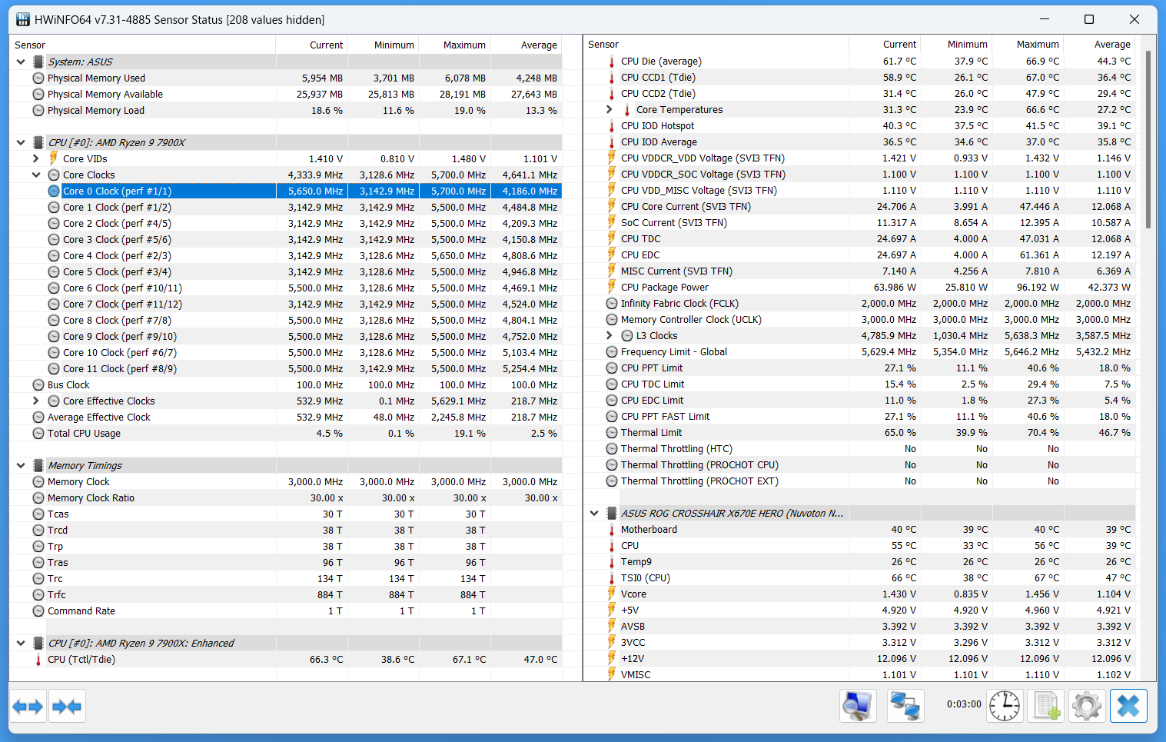1166x742 pixels.
Task: Close sensor window with blue X button
Action: pyautogui.click(x=1128, y=706)
